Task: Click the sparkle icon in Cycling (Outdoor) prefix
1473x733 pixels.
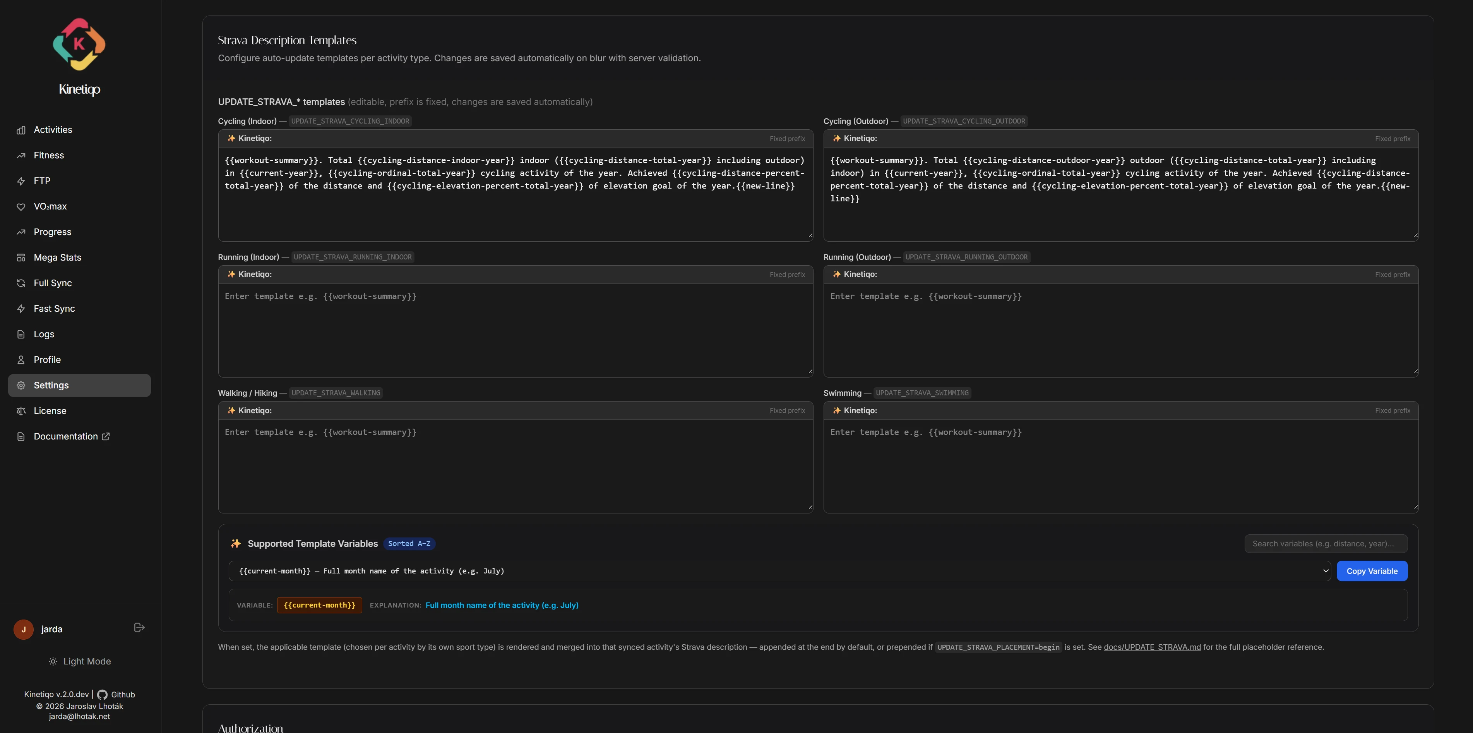Action: [x=837, y=139]
